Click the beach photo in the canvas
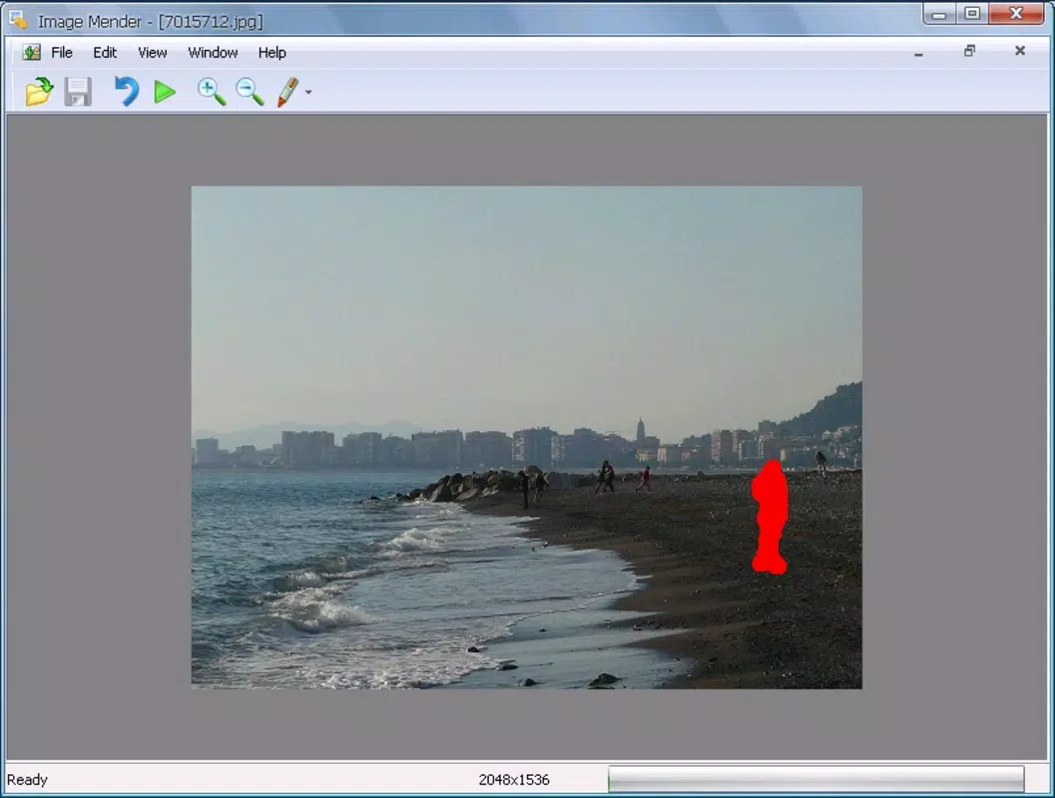This screenshot has height=798, width=1055. pyautogui.click(x=526, y=437)
